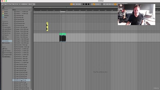Viewport: 160px width, 90px height.
Task: Click the Link button
Action: point(4,4)
